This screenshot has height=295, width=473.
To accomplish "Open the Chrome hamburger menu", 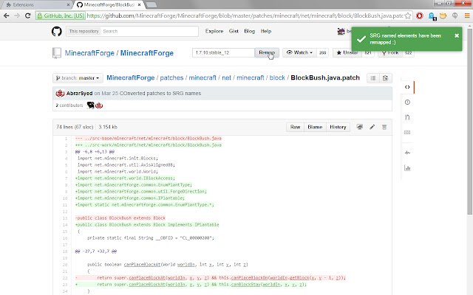I will pyautogui.click(x=467, y=15).
